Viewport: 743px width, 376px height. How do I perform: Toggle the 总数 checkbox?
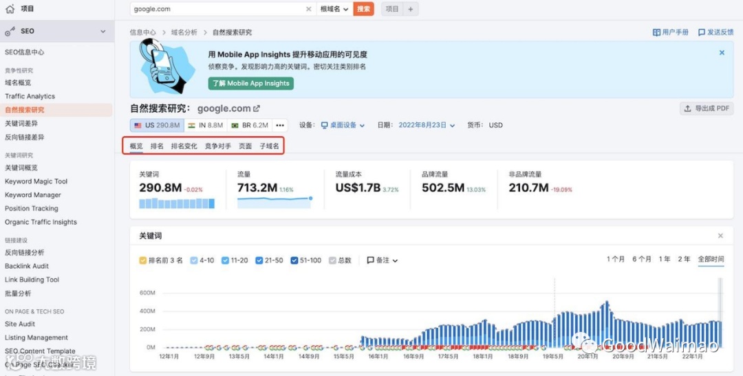pyautogui.click(x=332, y=261)
